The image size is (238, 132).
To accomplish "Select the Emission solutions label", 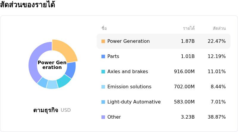I will [129, 87].
